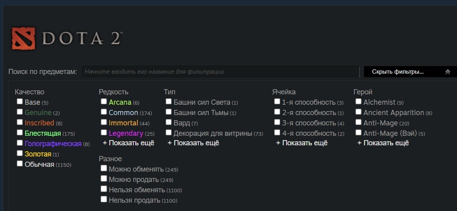The width and height of the screenshot is (457, 211).
Task: Check 1-я способность slot checkbox
Action: (277, 102)
